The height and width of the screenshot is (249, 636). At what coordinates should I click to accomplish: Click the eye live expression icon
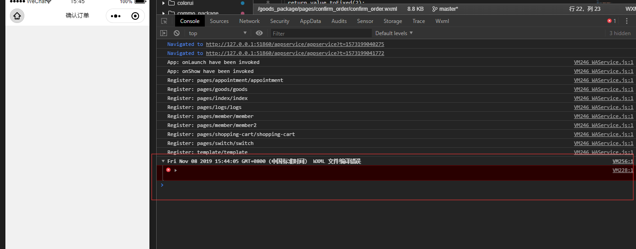tap(259, 33)
